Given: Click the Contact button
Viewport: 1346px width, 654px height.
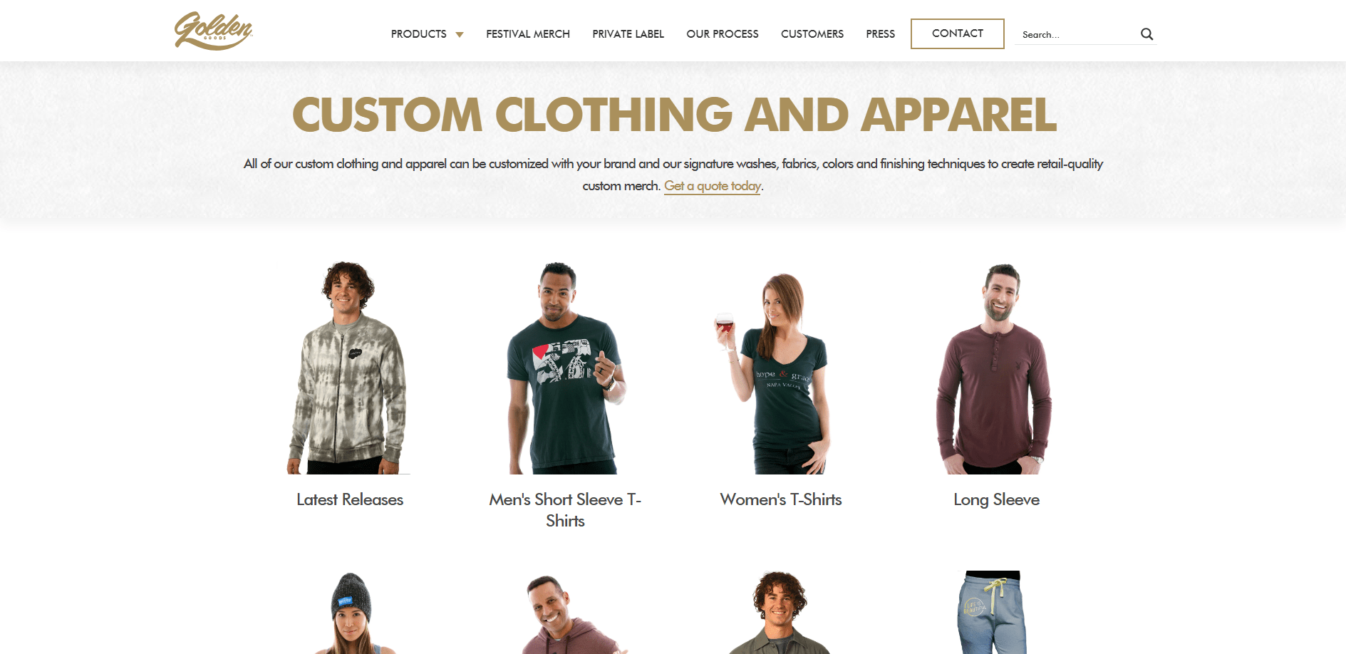Looking at the screenshot, I should [x=958, y=33].
